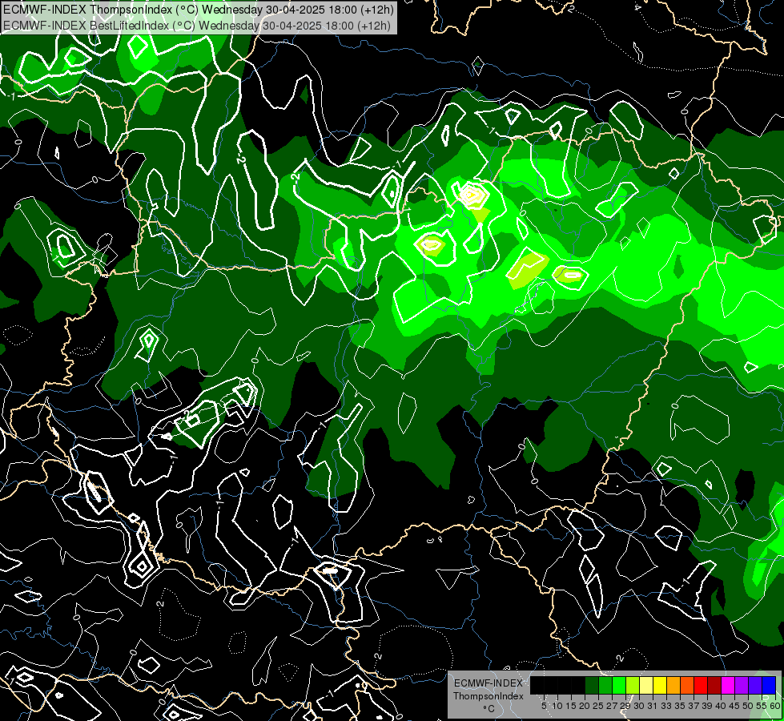Choose the orange 33–35 legend swatch
784x721 pixels.
[x=673, y=685]
